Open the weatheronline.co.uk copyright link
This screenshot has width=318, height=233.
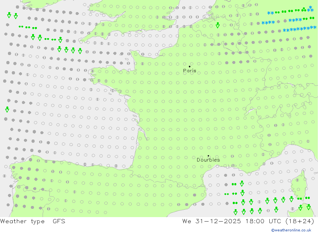pyautogui.click(x=291, y=230)
